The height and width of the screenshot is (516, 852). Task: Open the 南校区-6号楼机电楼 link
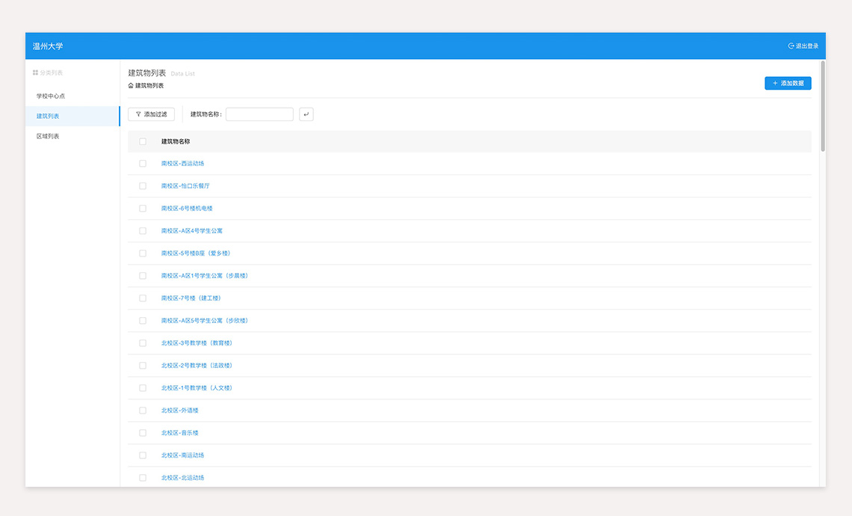(187, 209)
